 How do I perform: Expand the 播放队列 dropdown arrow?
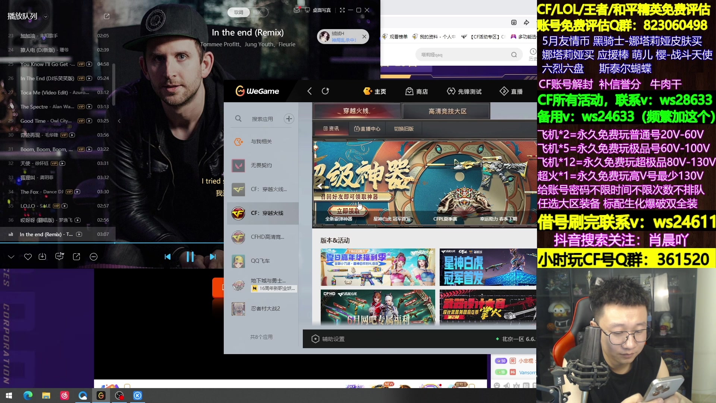point(45,16)
